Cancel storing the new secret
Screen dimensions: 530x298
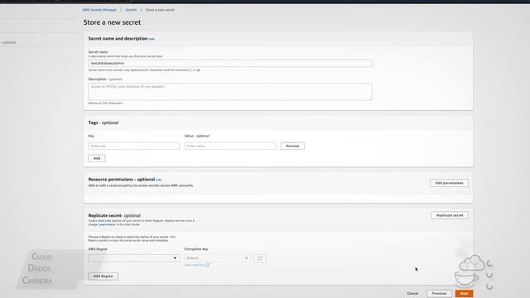tap(412, 293)
